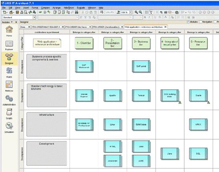This screenshot has height=172, width=219.
Task: Expand the Open icon dropdown arrow
Action: (14, 12)
